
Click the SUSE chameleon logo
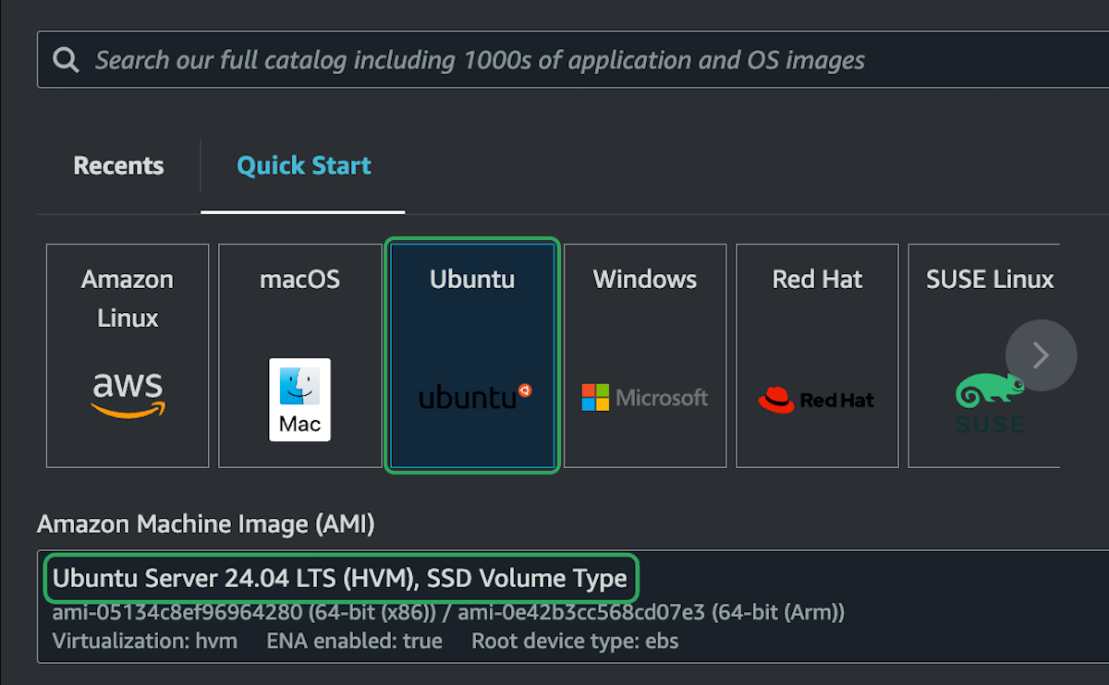click(x=990, y=403)
